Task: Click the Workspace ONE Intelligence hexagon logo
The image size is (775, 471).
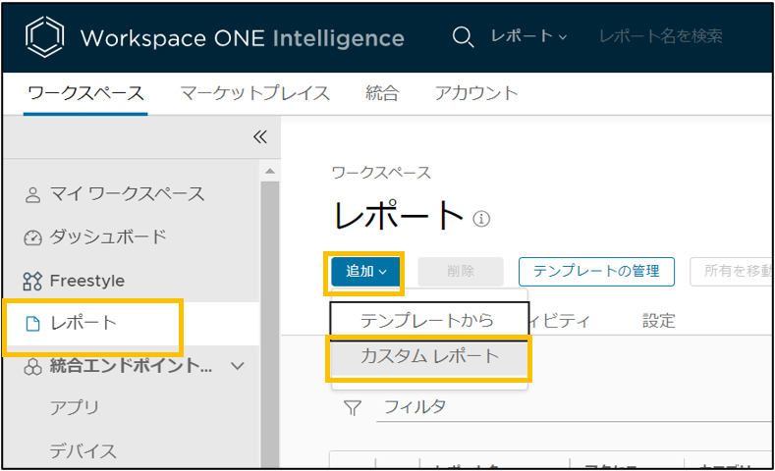Action: [44, 37]
